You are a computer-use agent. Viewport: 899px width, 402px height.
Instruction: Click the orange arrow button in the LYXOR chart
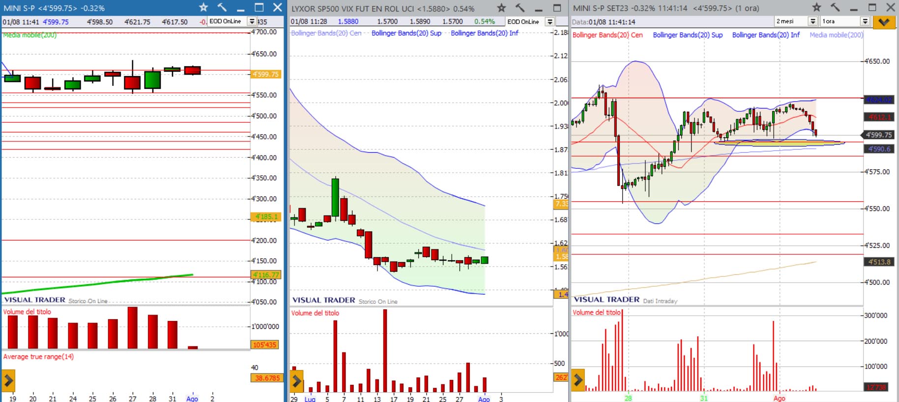click(296, 380)
